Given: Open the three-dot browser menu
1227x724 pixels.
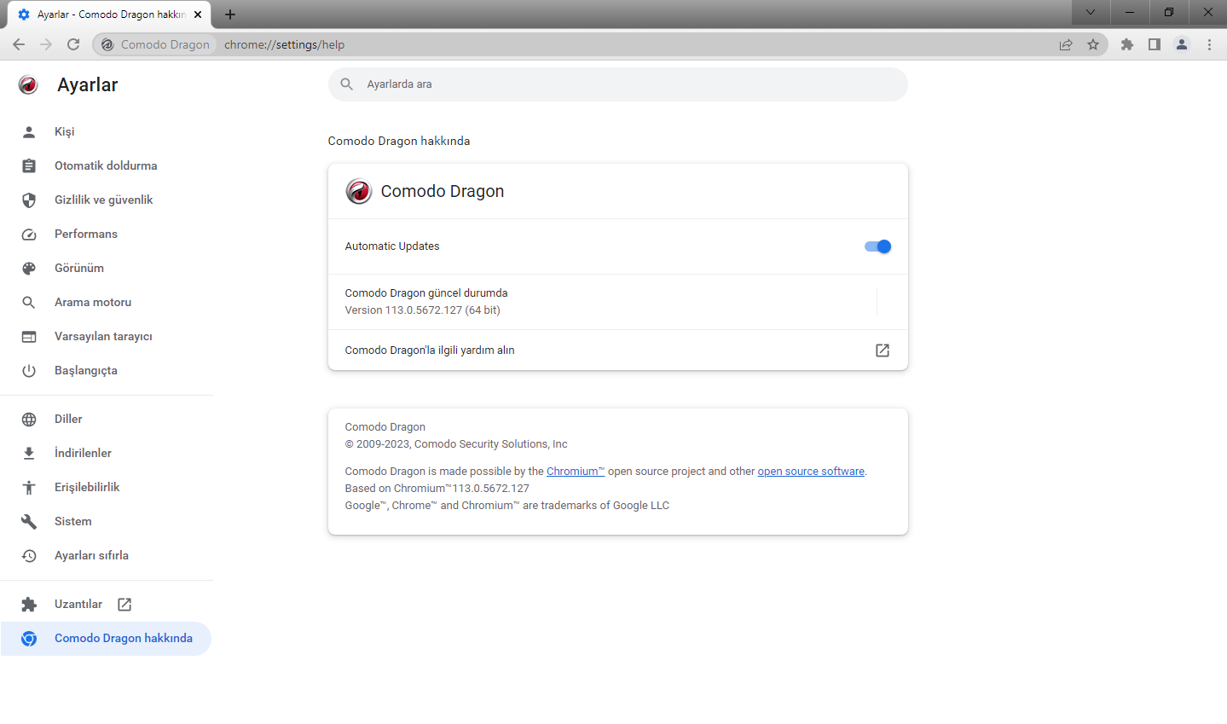Looking at the screenshot, I should point(1209,44).
